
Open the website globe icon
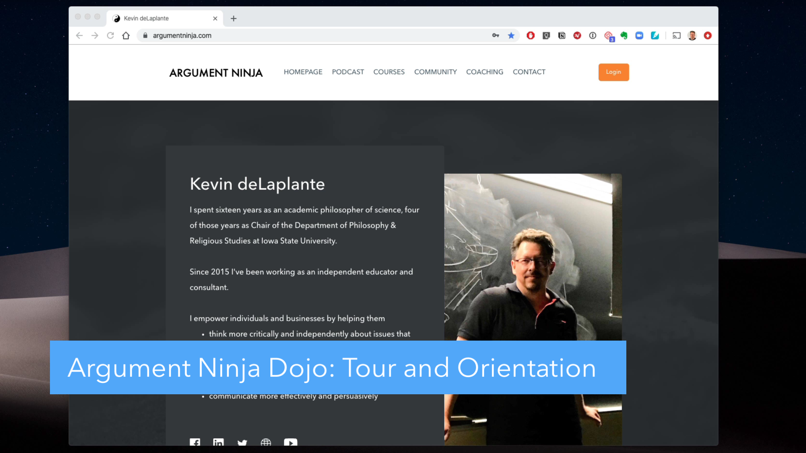(x=266, y=442)
